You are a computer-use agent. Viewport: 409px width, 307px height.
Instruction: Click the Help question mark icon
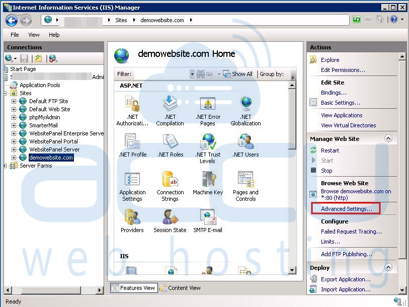[x=394, y=19]
